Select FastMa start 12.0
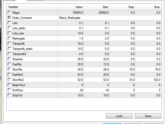 pos(106,64)
